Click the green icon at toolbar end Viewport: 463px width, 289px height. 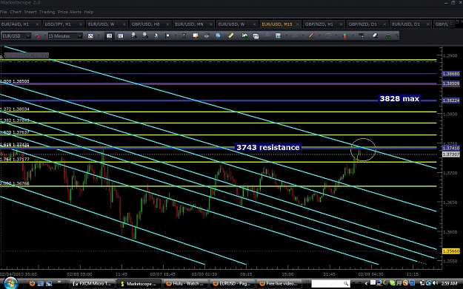pos(388,36)
